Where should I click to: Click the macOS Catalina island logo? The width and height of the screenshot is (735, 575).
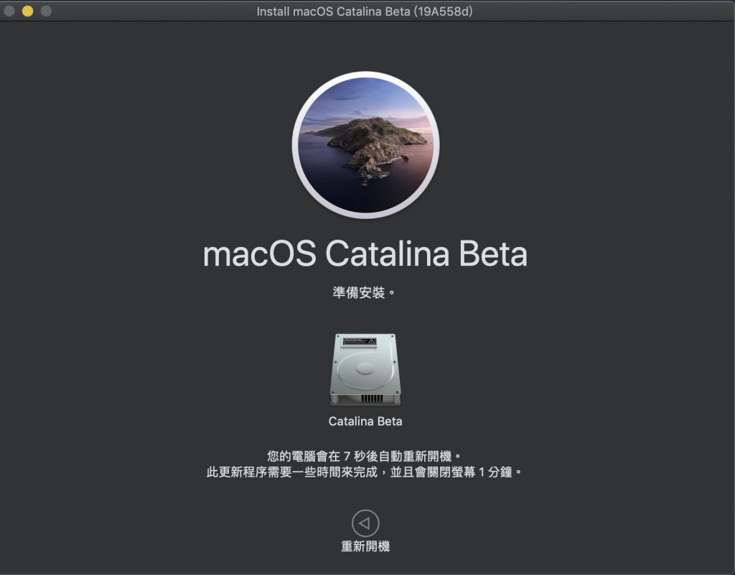coord(365,145)
